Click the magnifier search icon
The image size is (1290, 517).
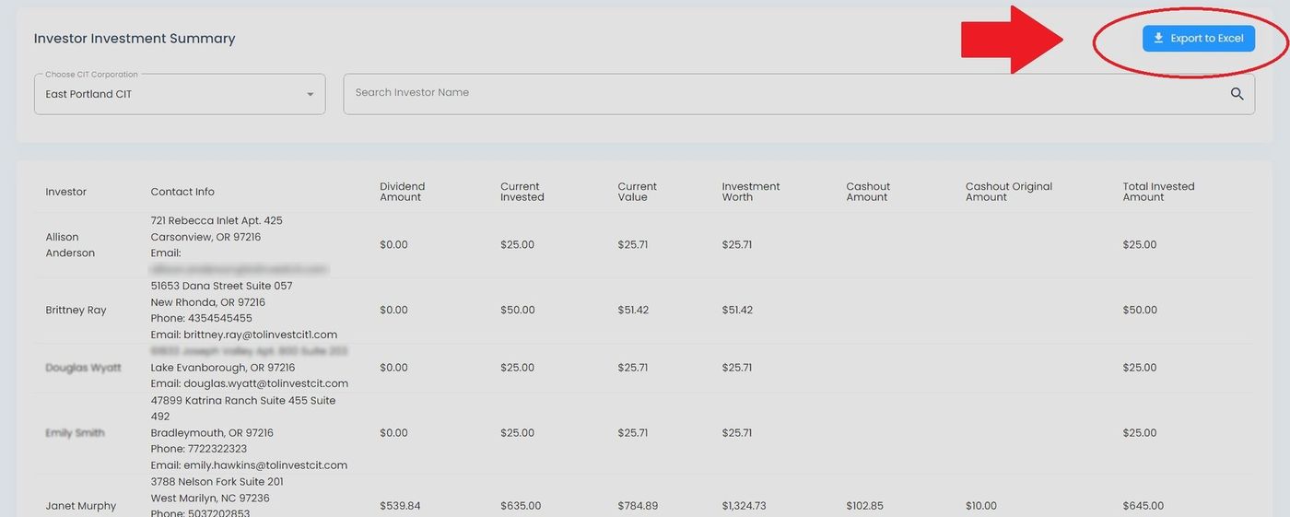click(x=1237, y=94)
